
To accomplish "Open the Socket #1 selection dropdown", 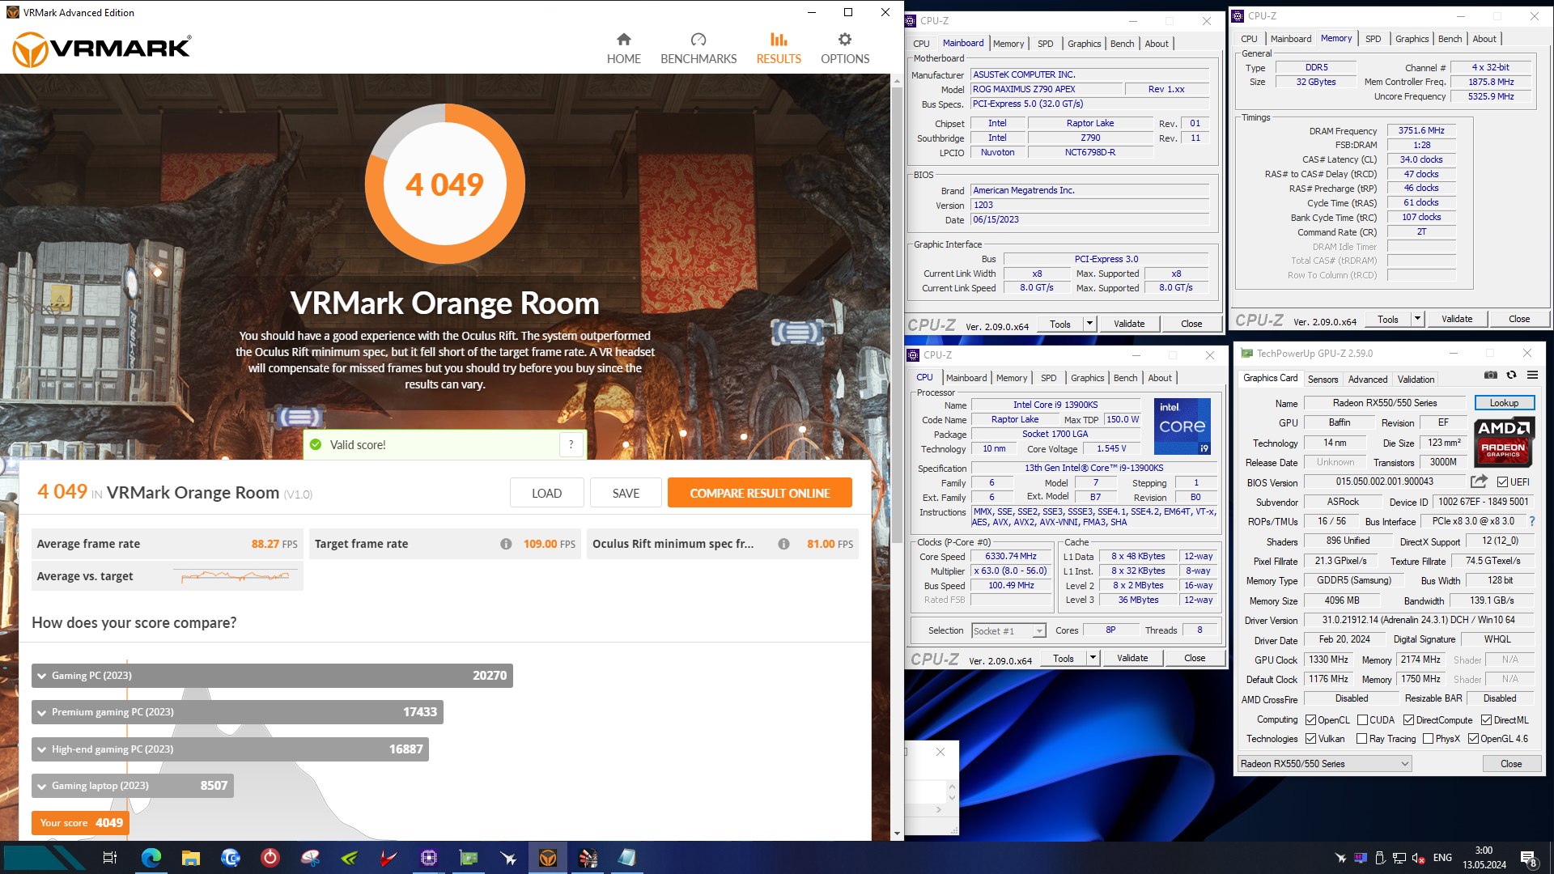I will 1008,630.
